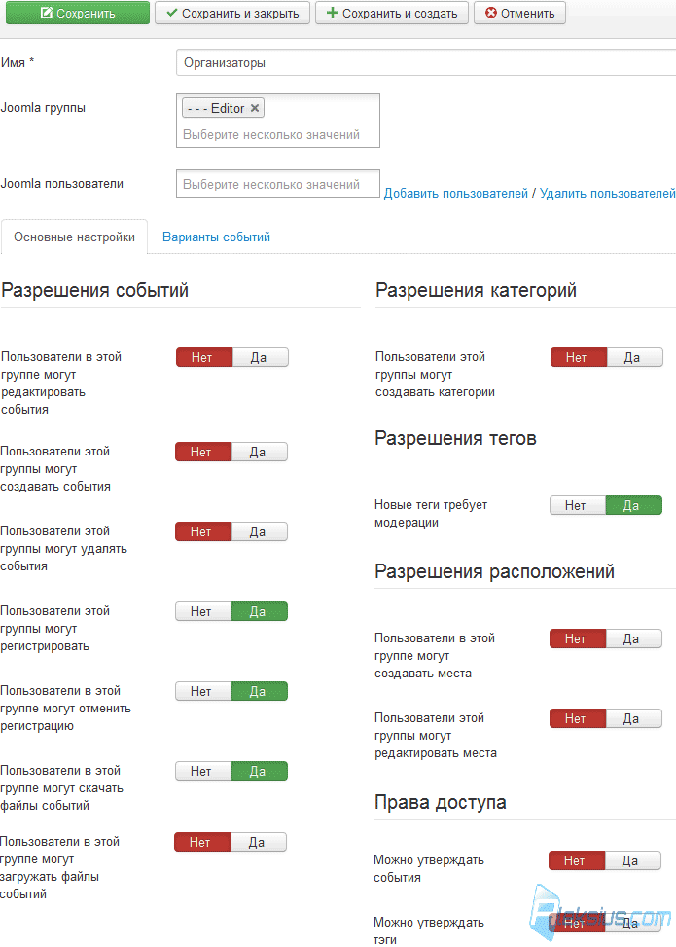Select Нет for создавать места
The width and height of the screenshot is (676, 947).
[x=578, y=638]
